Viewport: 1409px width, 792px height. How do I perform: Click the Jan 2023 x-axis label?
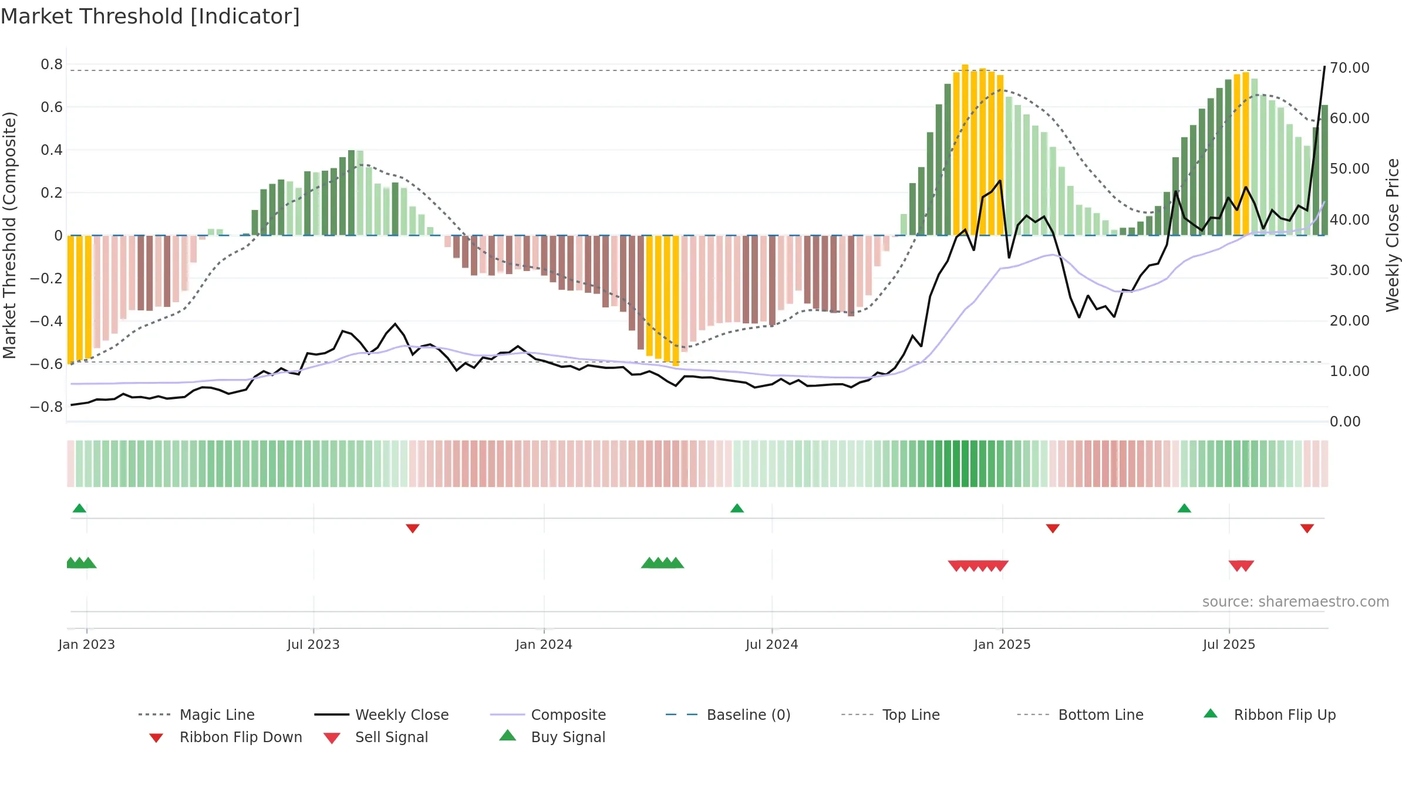87,645
